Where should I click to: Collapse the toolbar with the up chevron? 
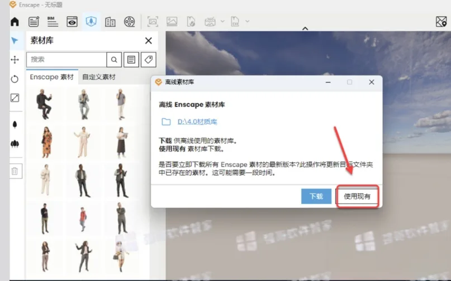point(305,28)
